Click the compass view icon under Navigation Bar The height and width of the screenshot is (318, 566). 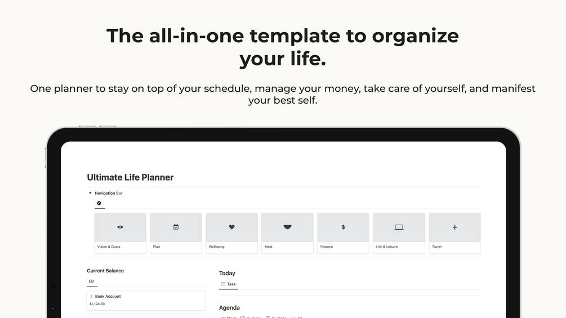point(99,203)
